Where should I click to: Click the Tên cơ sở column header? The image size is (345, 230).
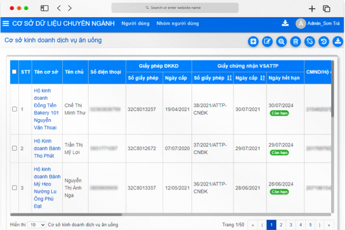46,72
